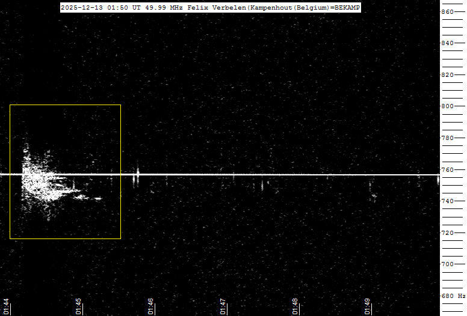
Task: Click the 860 frequency scale label
Action: pyautogui.click(x=448, y=12)
